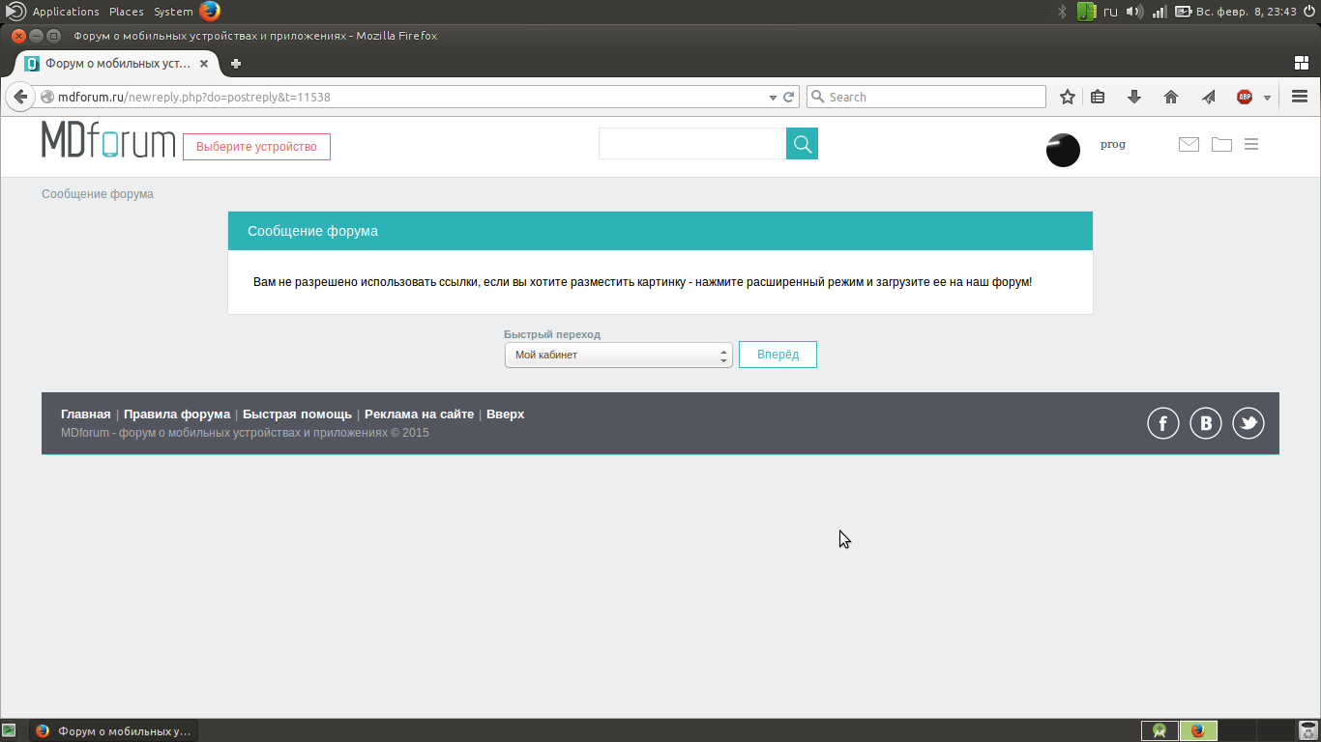Viewport: 1321px width, 742px height.
Task: Open the Places menu
Action: click(x=126, y=12)
